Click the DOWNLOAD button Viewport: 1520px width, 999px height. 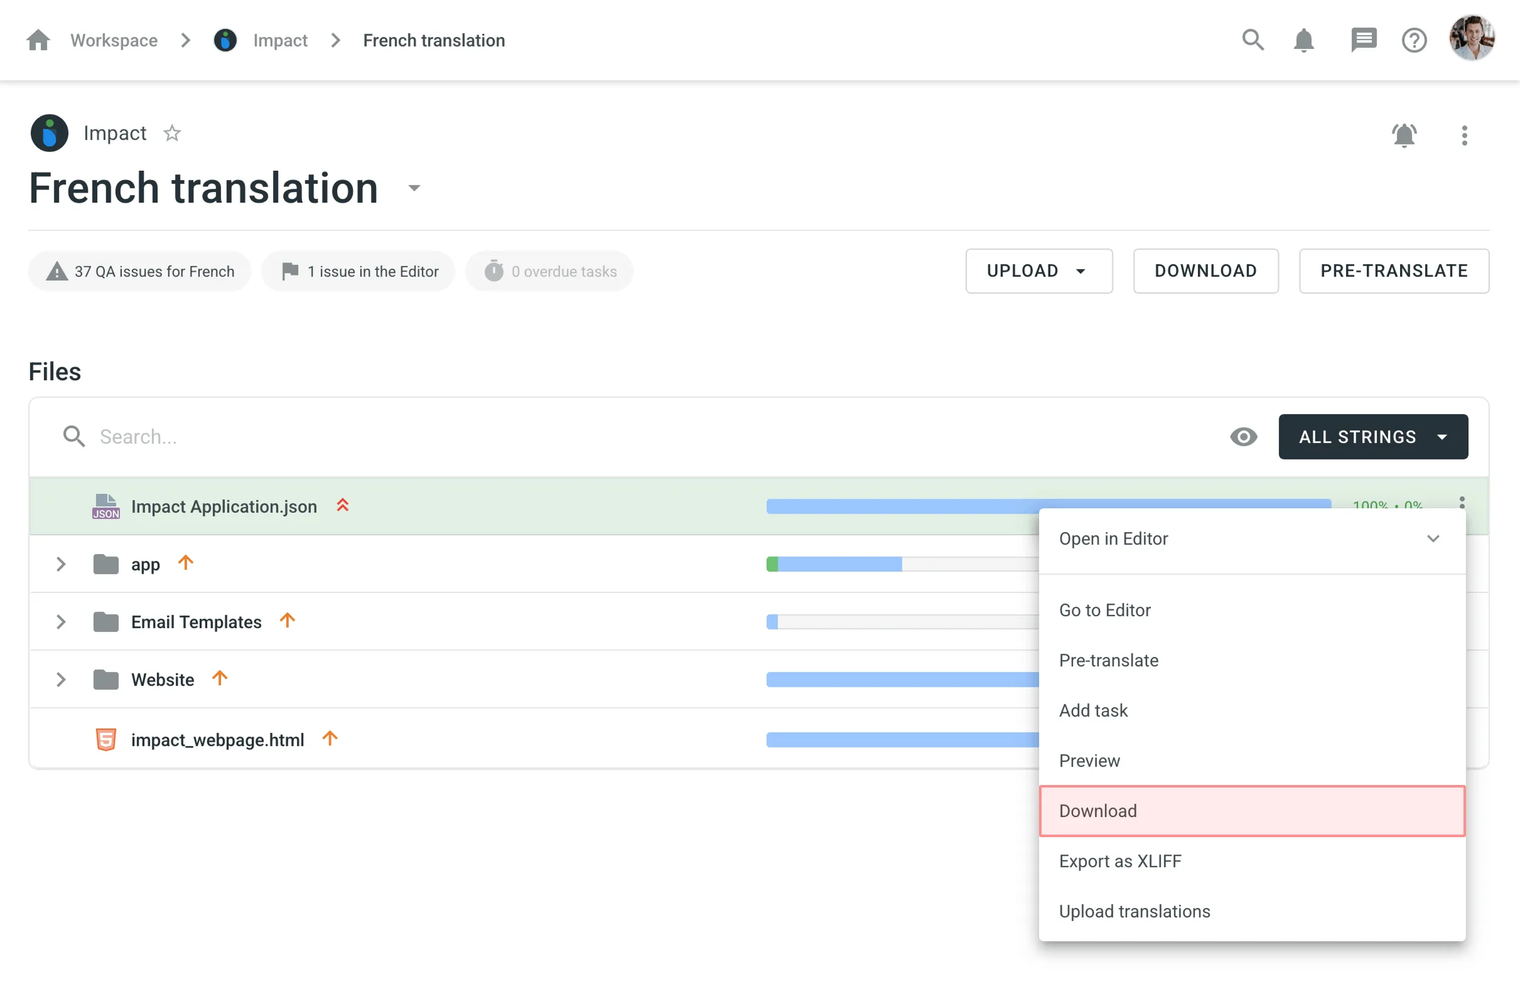tap(1205, 270)
